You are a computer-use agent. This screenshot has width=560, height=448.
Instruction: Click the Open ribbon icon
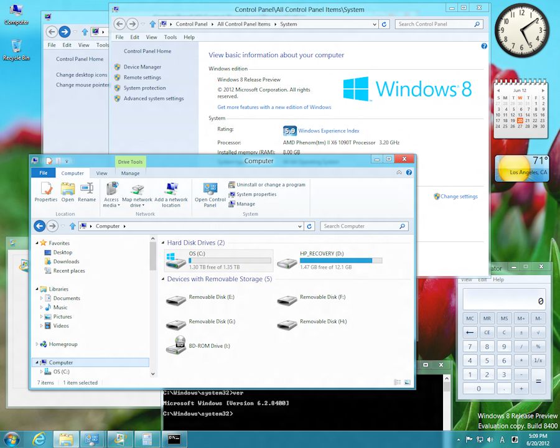67,192
